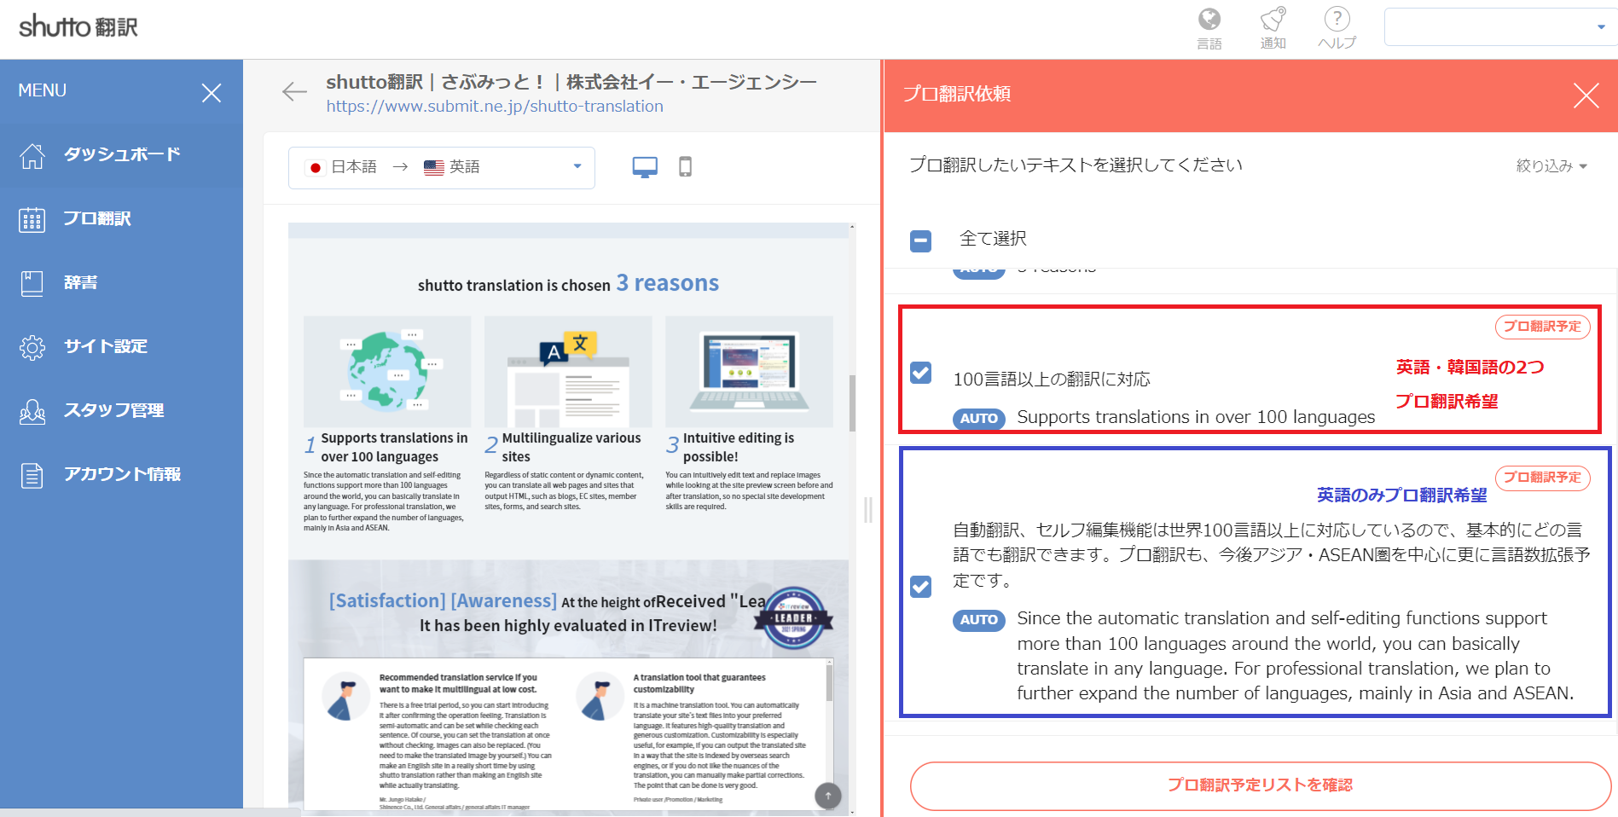Click the プロ翻訳 calendar icon
Screen dimensions: 1618x817
[32, 219]
